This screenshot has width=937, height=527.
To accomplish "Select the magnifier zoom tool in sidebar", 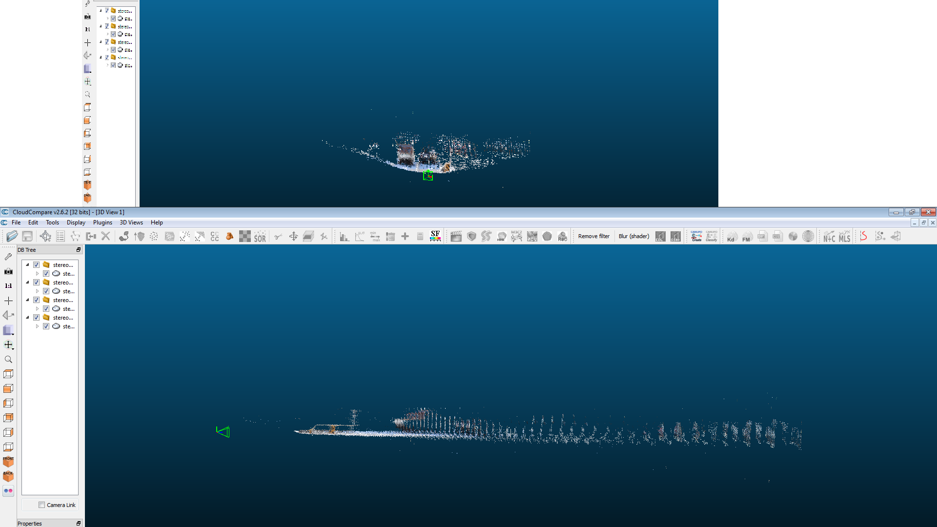I will click(x=8, y=360).
